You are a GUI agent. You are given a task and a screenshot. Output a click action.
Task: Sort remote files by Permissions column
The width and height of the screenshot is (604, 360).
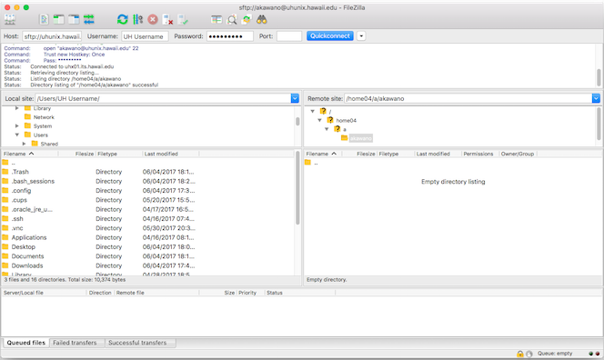pyautogui.click(x=480, y=154)
